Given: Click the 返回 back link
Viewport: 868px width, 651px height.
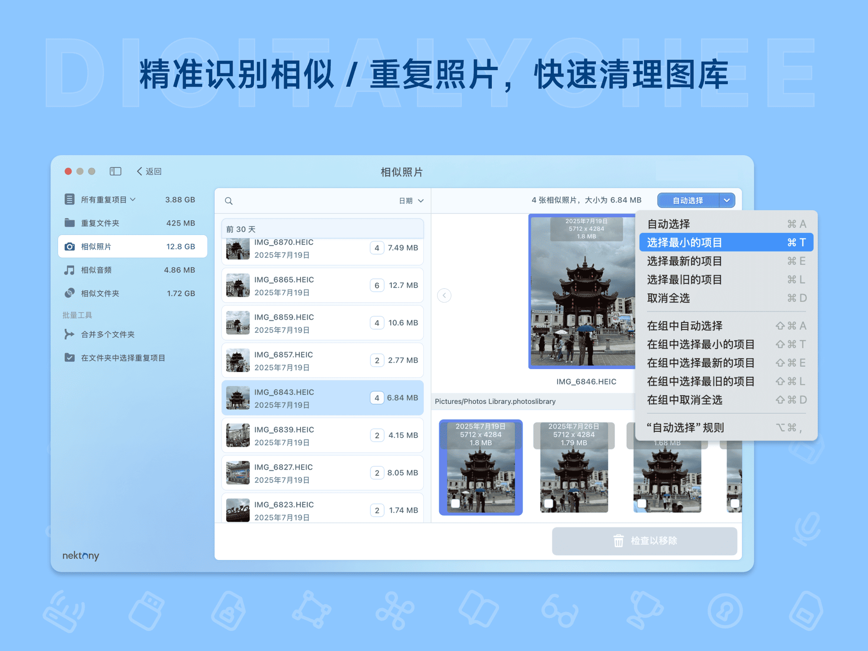Looking at the screenshot, I should 149,171.
